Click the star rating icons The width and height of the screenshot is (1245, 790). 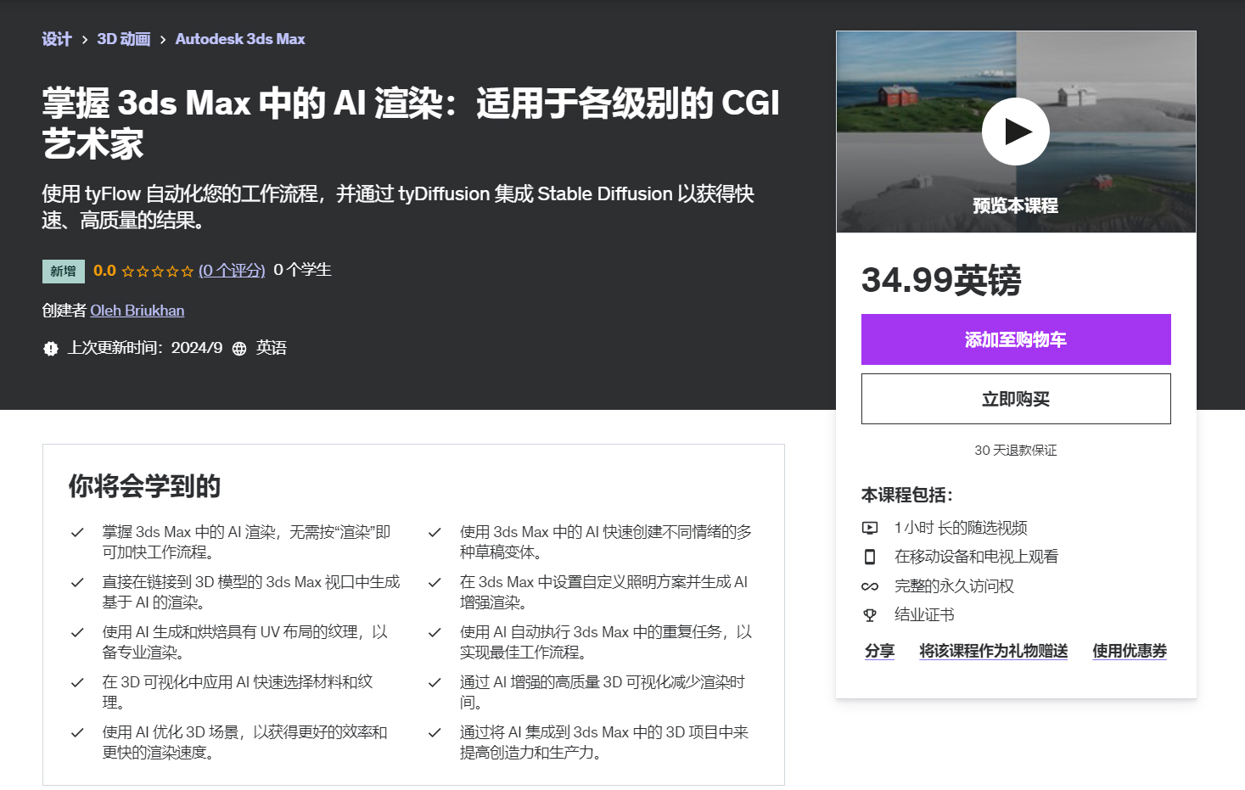pos(157,272)
